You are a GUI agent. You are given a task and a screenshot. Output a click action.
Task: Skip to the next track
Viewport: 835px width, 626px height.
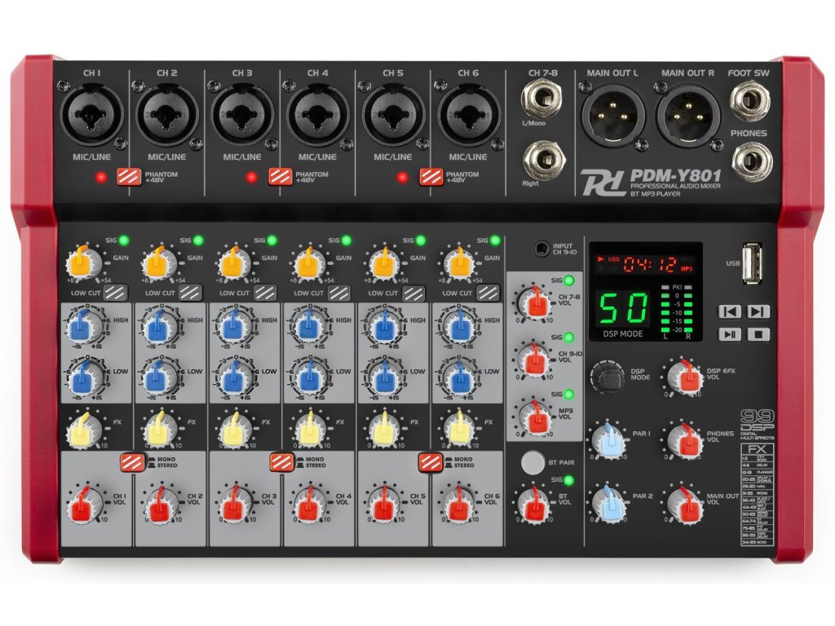point(758,311)
